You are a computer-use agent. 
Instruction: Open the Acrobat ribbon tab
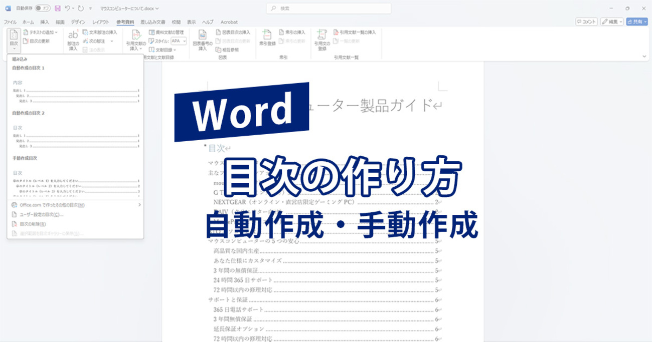pos(229,22)
